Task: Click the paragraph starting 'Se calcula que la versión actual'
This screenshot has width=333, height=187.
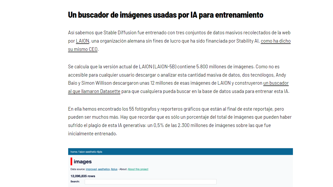Action: (x=179, y=79)
